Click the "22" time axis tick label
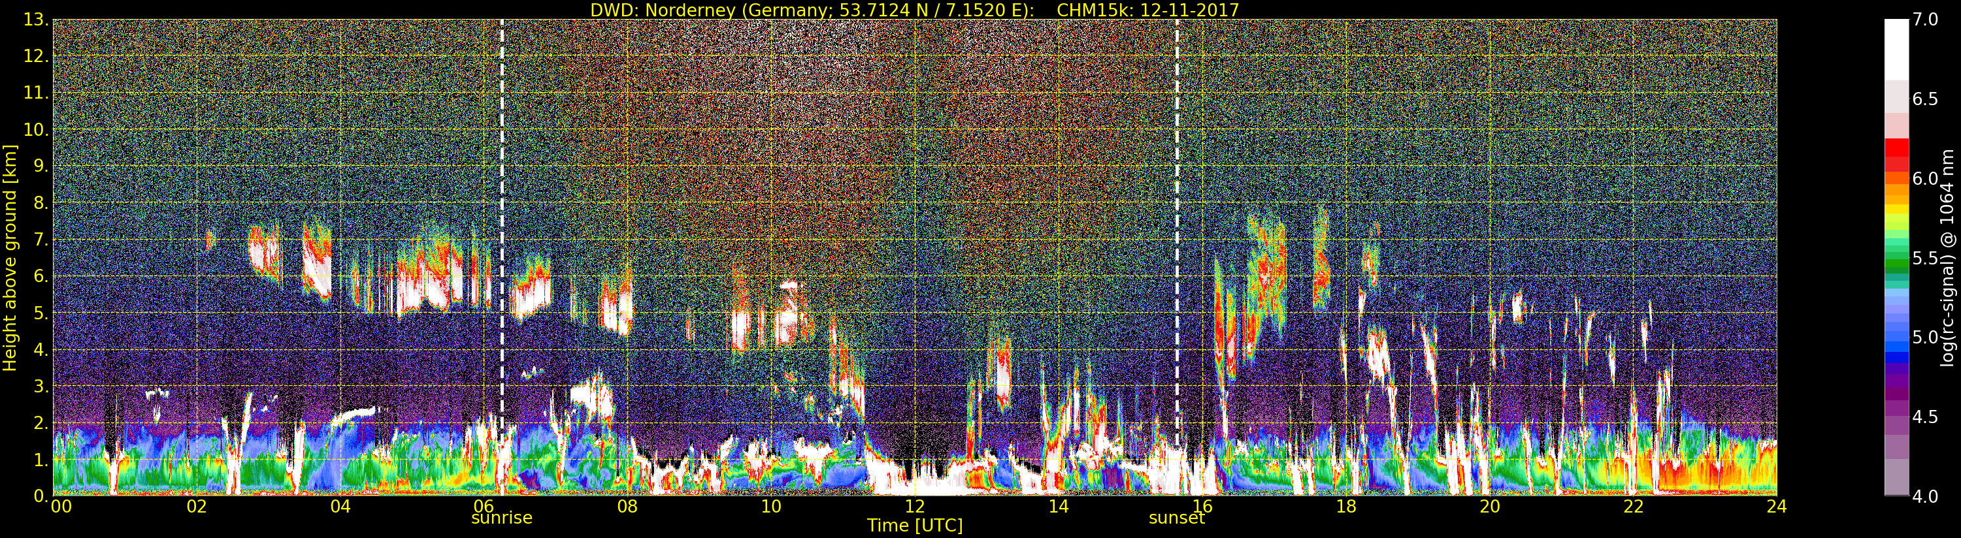 tap(1634, 506)
